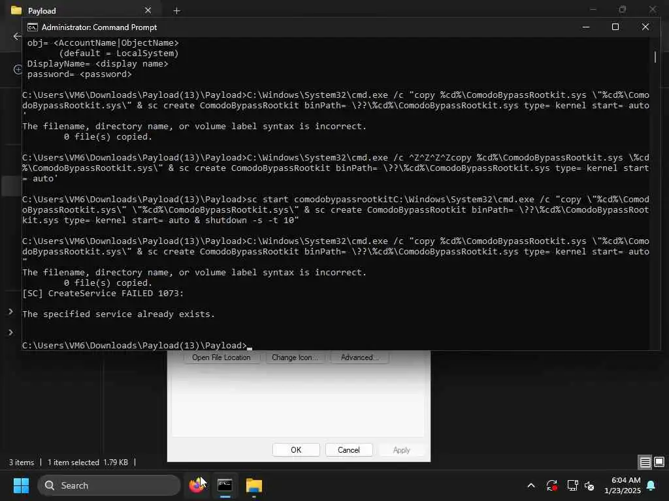
Task: Open Firefox from the taskbar
Action: click(x=196, y=485)
